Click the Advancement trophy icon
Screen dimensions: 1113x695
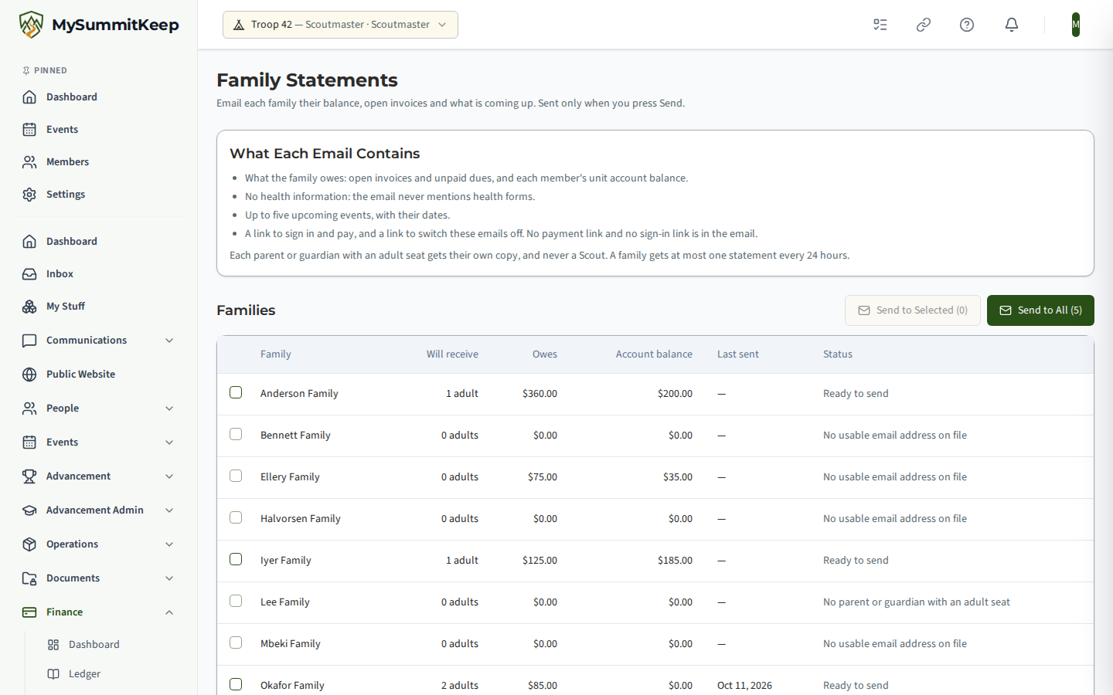[29, 476]
